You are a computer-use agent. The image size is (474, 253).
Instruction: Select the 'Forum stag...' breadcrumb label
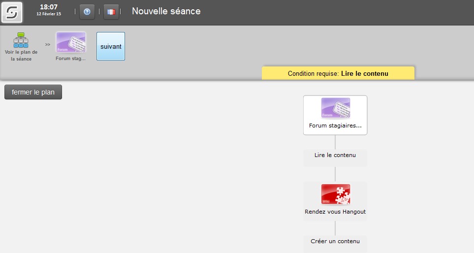pos(71,59)
